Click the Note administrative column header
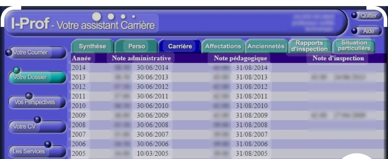 pyautogui.click(x=141, y=59)
